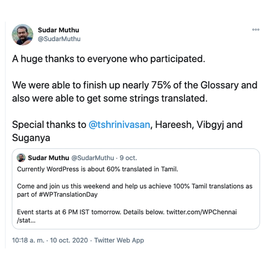Open the @SudarMuthu handle under the main name
Screen dimensions: 270x270
(x=59, y=39)
